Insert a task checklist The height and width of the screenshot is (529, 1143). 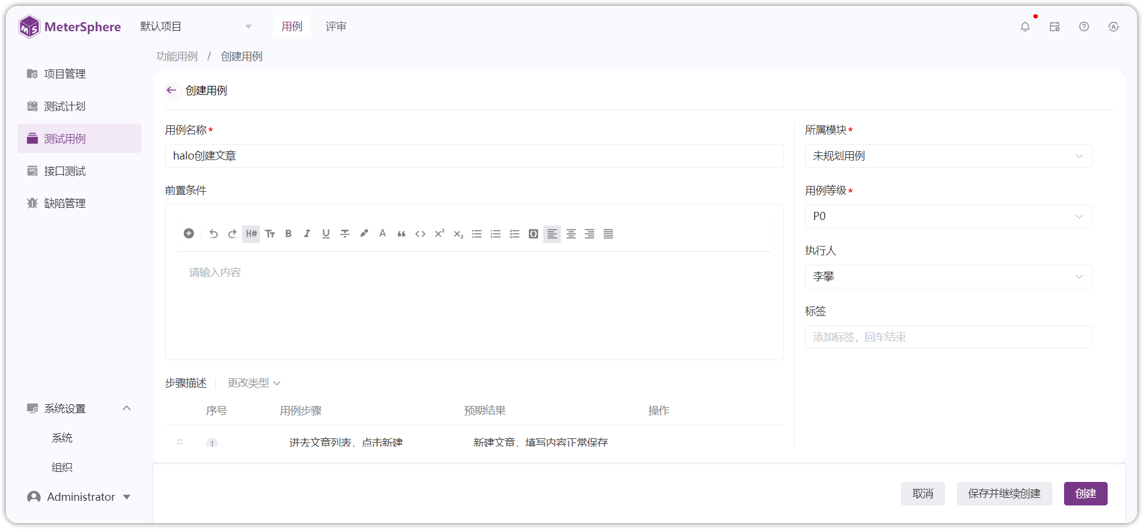click(514, 234)
